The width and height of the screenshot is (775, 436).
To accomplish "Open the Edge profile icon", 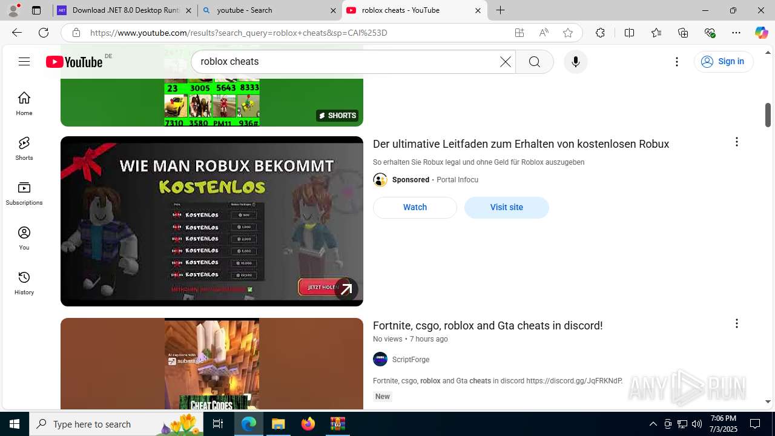I will 13,10.
